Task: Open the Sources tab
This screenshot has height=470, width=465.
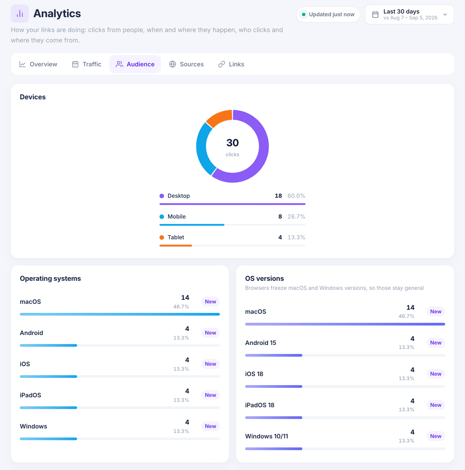Action: point(186,64)
